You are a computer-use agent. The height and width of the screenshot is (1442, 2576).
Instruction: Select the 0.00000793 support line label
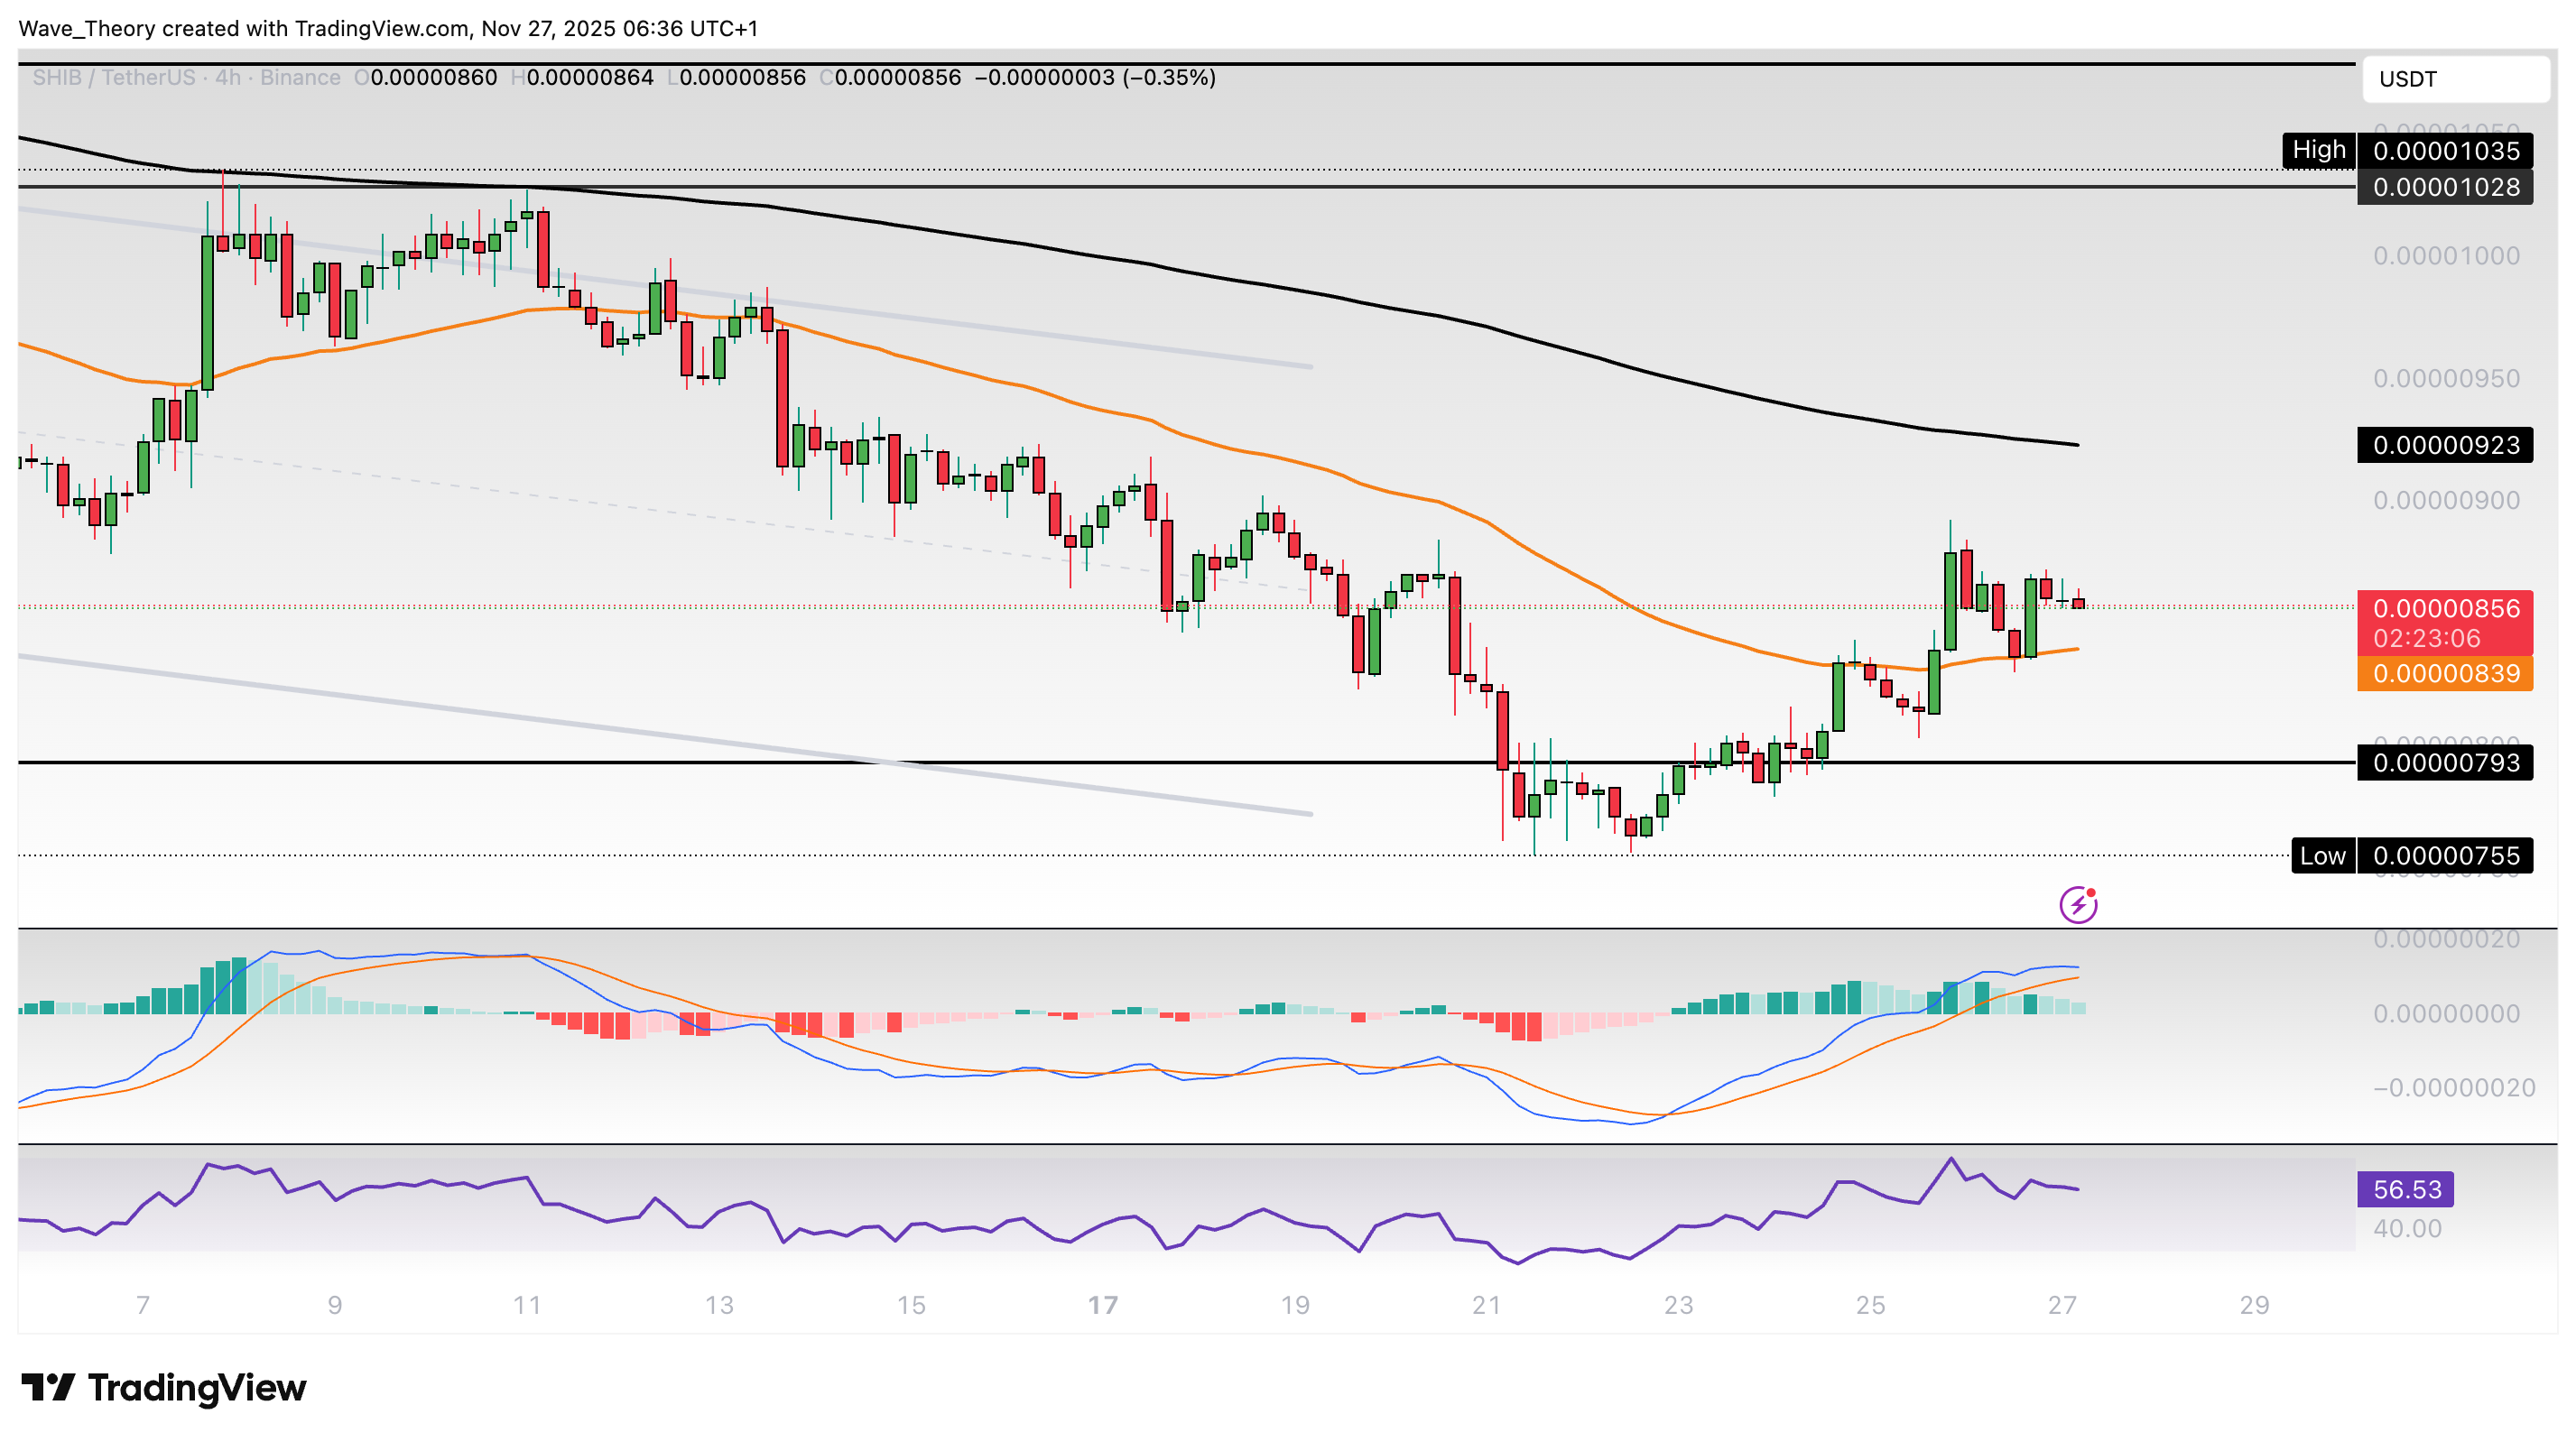click(x=2445, y=763)
